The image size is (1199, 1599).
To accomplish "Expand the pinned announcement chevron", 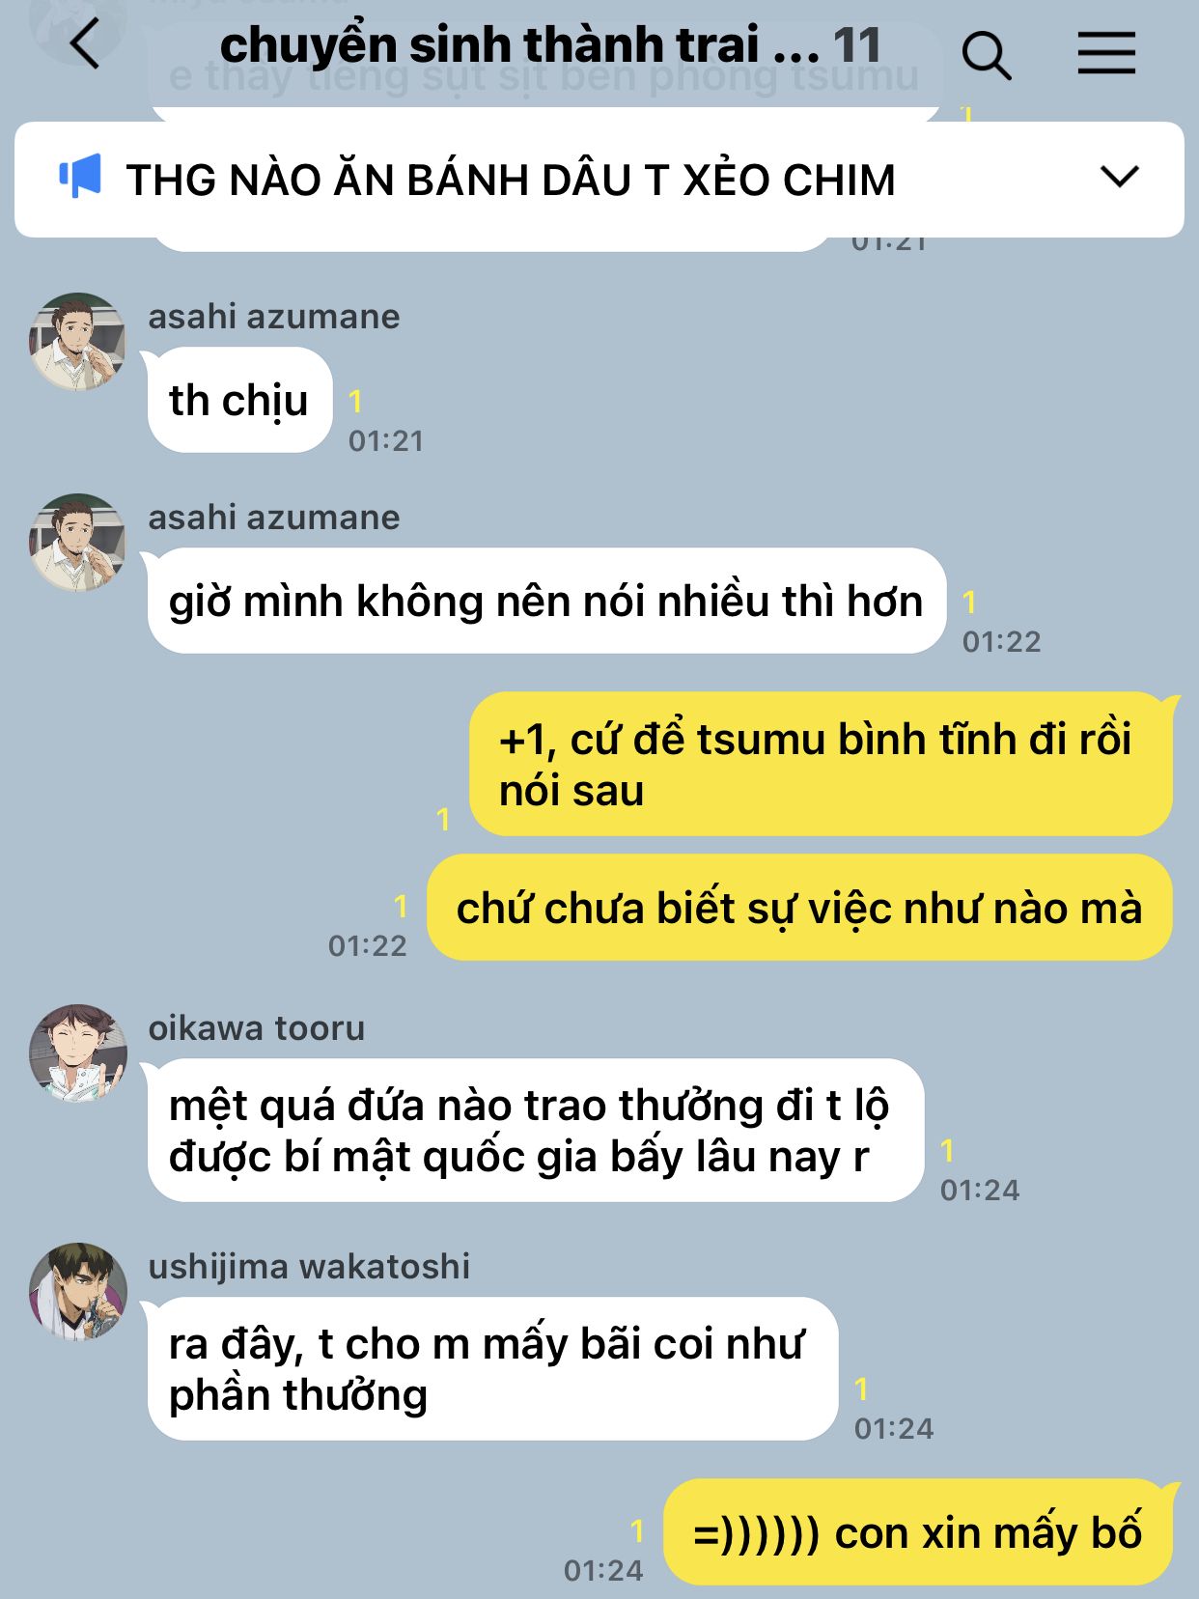I will click(x=1120, y=177).
